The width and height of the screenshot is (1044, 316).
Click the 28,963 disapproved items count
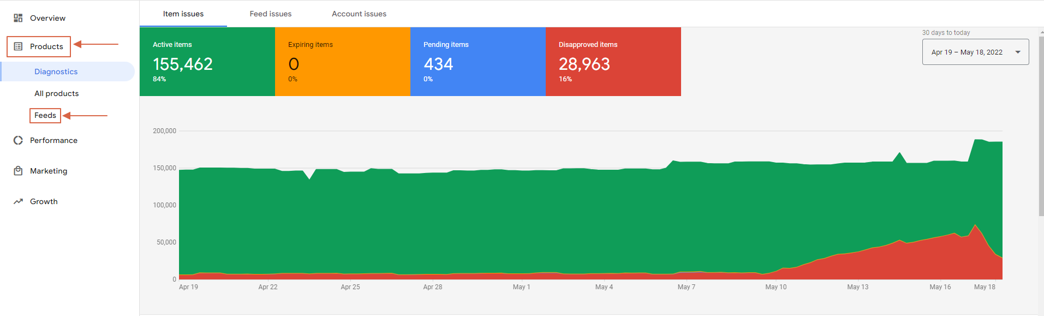click(x=584, y=64)
